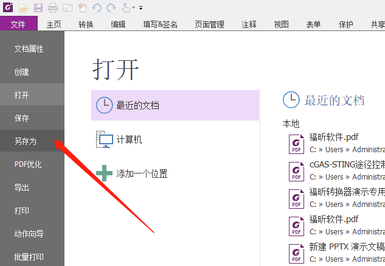
Task: Open 福昕转换器演示专用 recent document
Action: tap(336, 198)
